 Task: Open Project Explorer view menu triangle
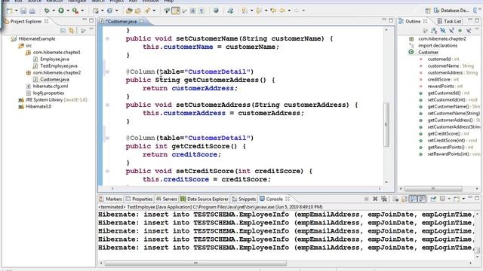[91, 29]
